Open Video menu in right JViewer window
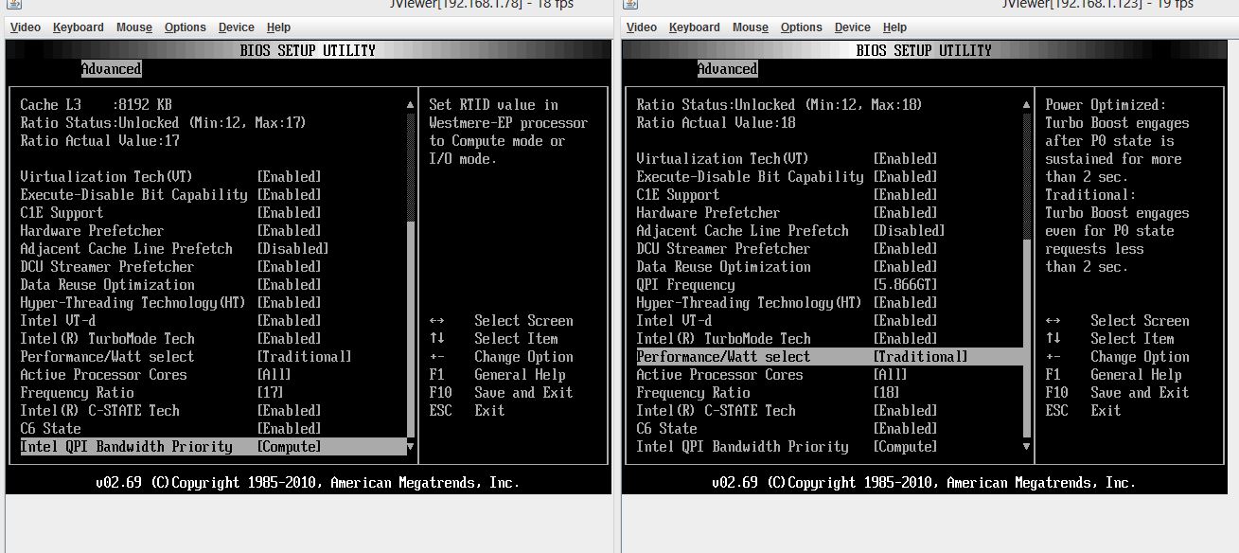1239x553 pixels. point(641,27)
